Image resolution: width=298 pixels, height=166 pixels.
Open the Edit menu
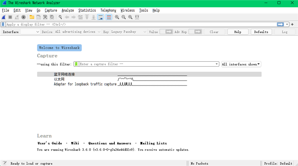pos(17,10)
